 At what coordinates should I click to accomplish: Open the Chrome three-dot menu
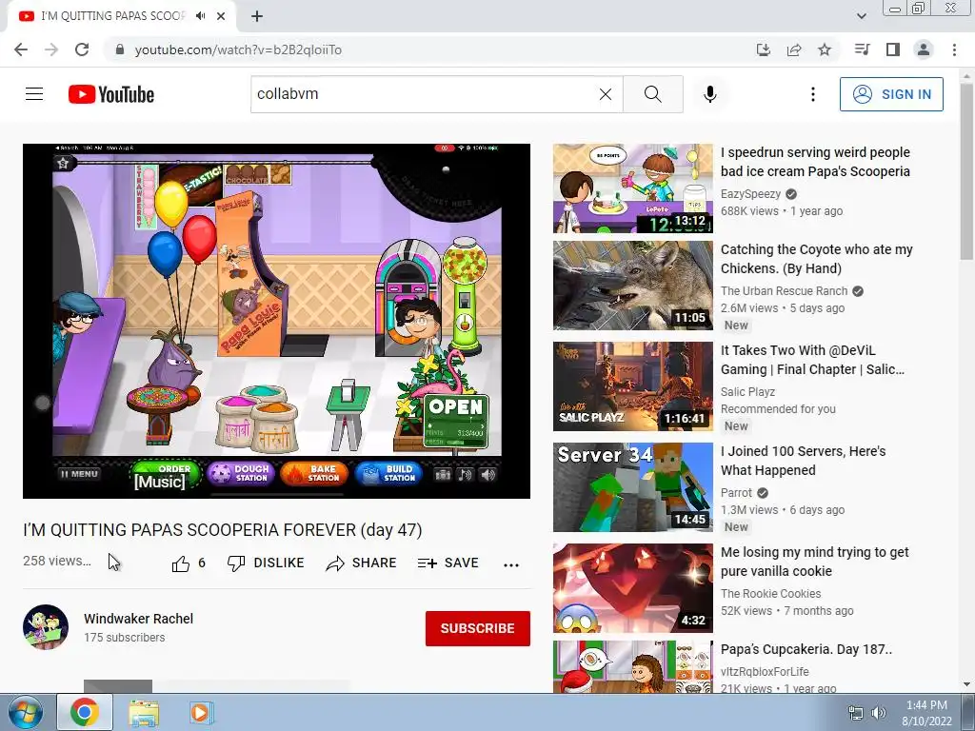954,49
